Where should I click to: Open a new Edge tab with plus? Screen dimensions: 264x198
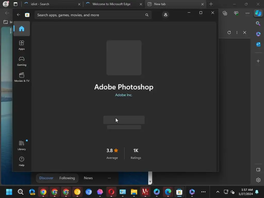pyautogui.click(x=211, y=4)
